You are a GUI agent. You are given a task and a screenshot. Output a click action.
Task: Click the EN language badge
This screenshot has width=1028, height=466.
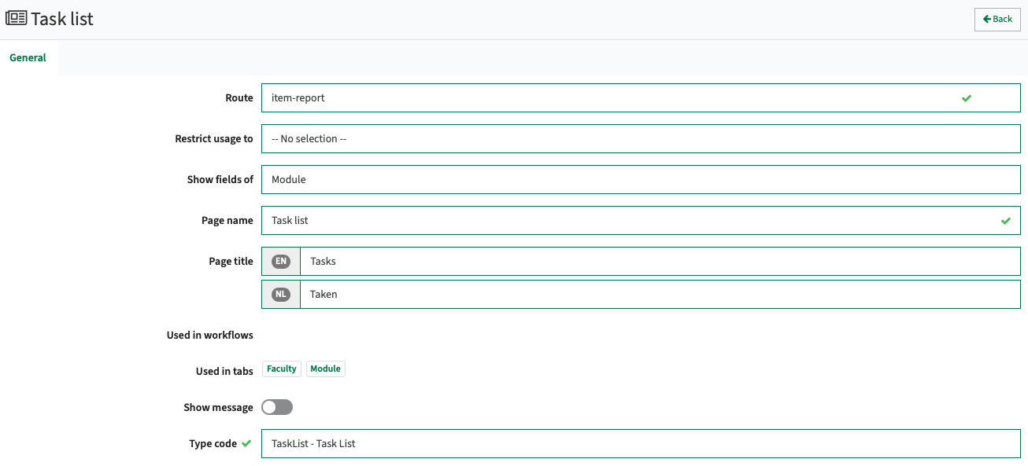click(281, 262)
